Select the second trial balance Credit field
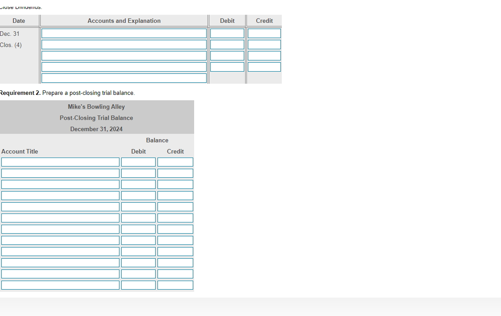Viewport: 501px width, 316px height. [175, 173]
